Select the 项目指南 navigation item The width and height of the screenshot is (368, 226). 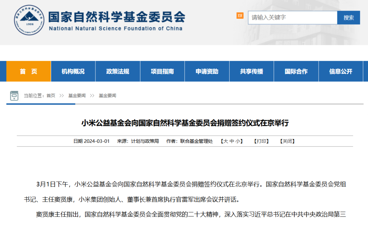(162, 71)
